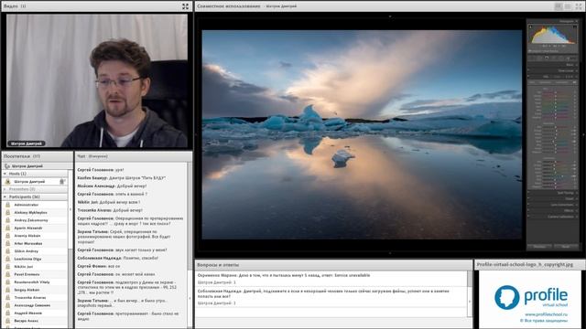
Task: Click Мойсюк Александр's 'Добрый вечер!' chat message
Action: (x=112, y=186)
